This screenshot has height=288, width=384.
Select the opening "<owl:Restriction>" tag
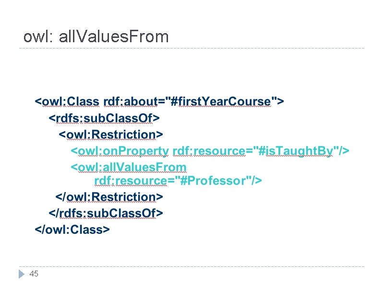(111, 134)
